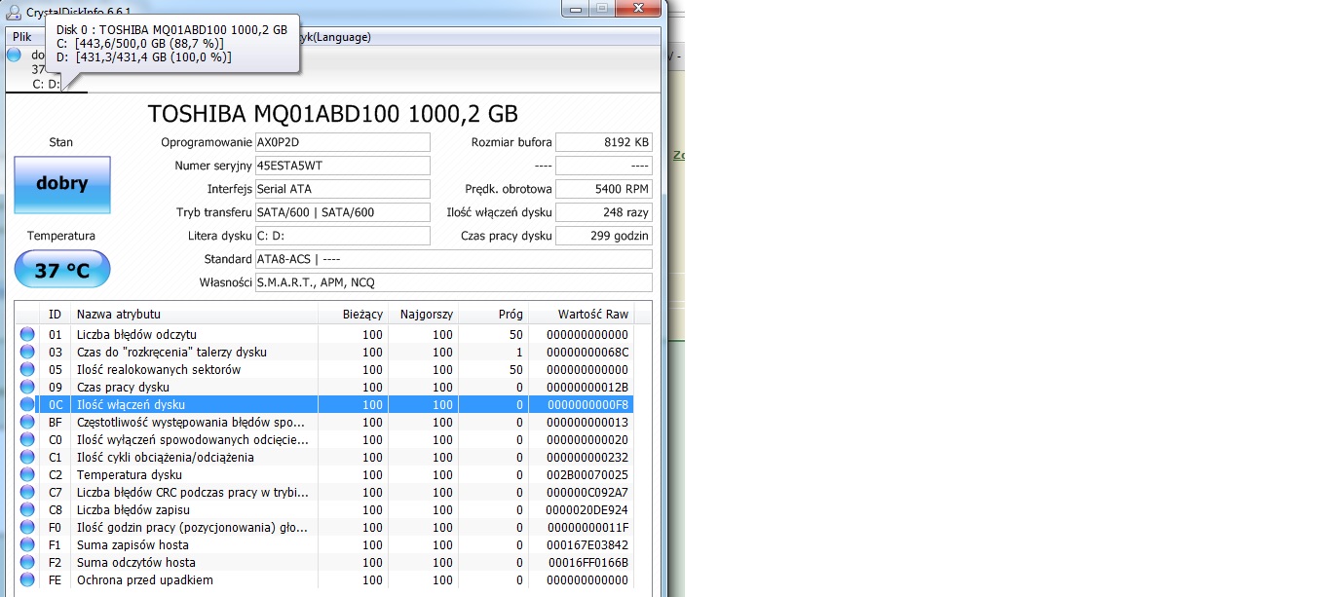
Task: Click status orb for attribute 03 row
Action: pos(27,352)
